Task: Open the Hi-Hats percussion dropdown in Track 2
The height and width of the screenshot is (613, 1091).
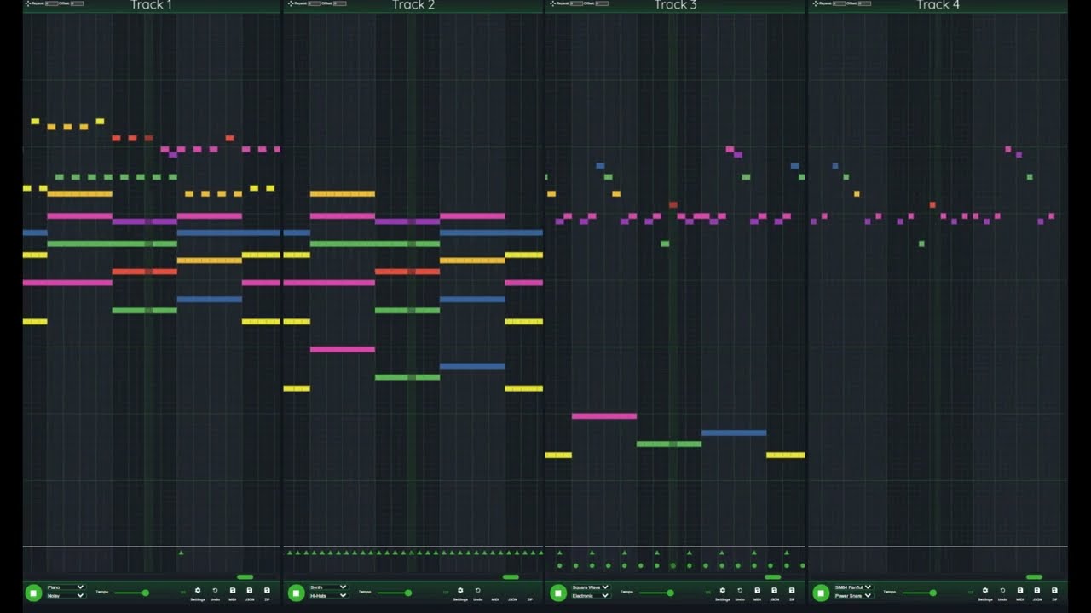Action: [328, 596]
